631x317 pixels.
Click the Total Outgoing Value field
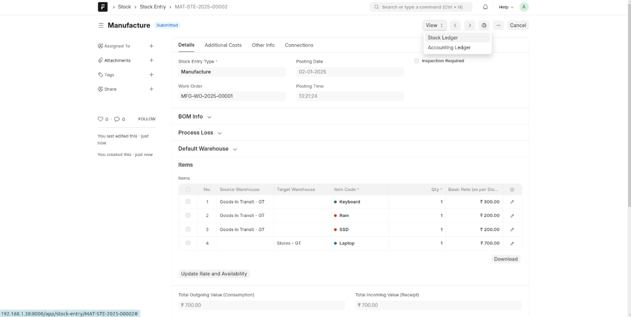pyautogui.click(x=261, y=305)
